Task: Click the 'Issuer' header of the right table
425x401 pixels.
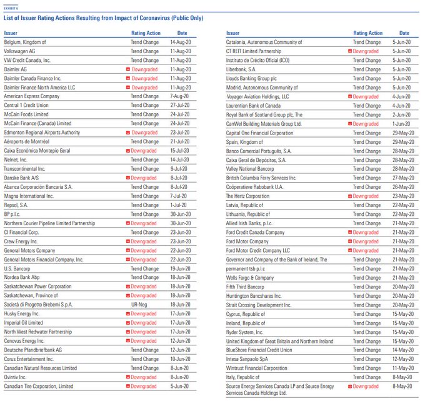Action: tap(233, 33)
